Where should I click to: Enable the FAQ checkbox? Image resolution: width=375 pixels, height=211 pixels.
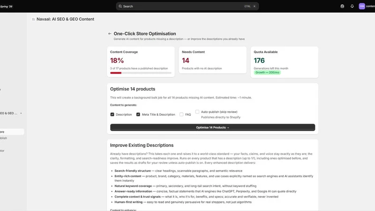181,114
